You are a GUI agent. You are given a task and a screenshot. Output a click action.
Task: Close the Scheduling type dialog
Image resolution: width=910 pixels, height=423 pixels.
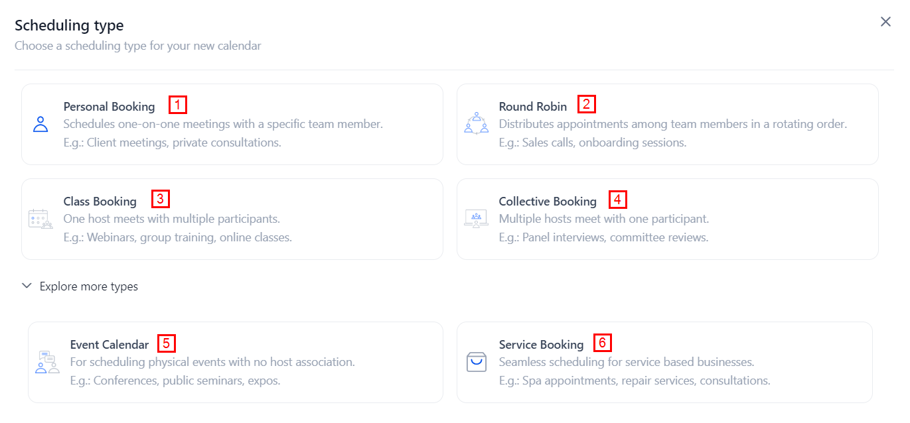click(x=885, y=22)
